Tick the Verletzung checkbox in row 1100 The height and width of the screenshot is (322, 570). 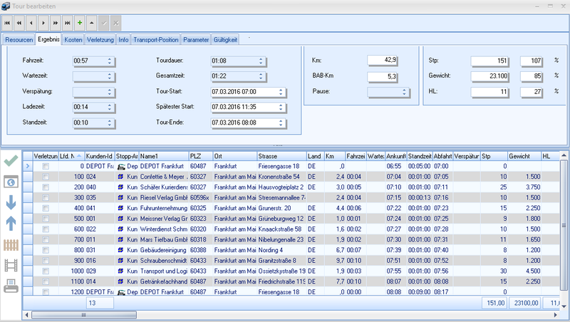[x=46, y=282]
